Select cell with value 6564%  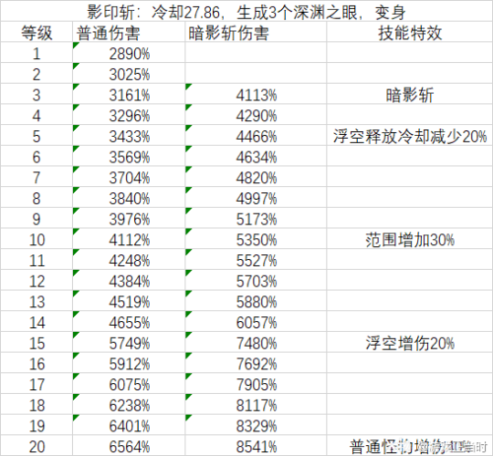click(x=129, y=445)
